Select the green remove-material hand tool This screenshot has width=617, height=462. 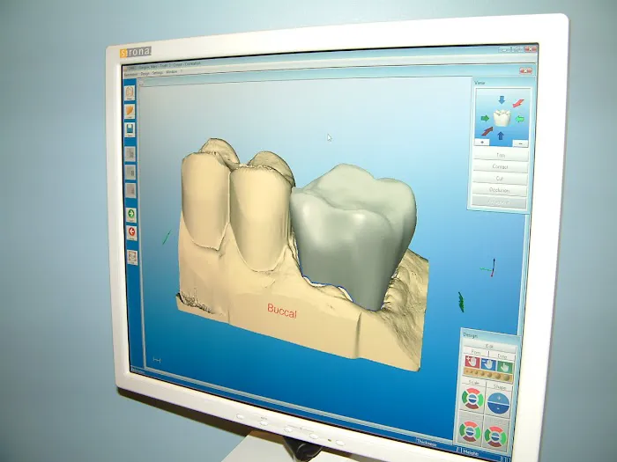(504, 367)
